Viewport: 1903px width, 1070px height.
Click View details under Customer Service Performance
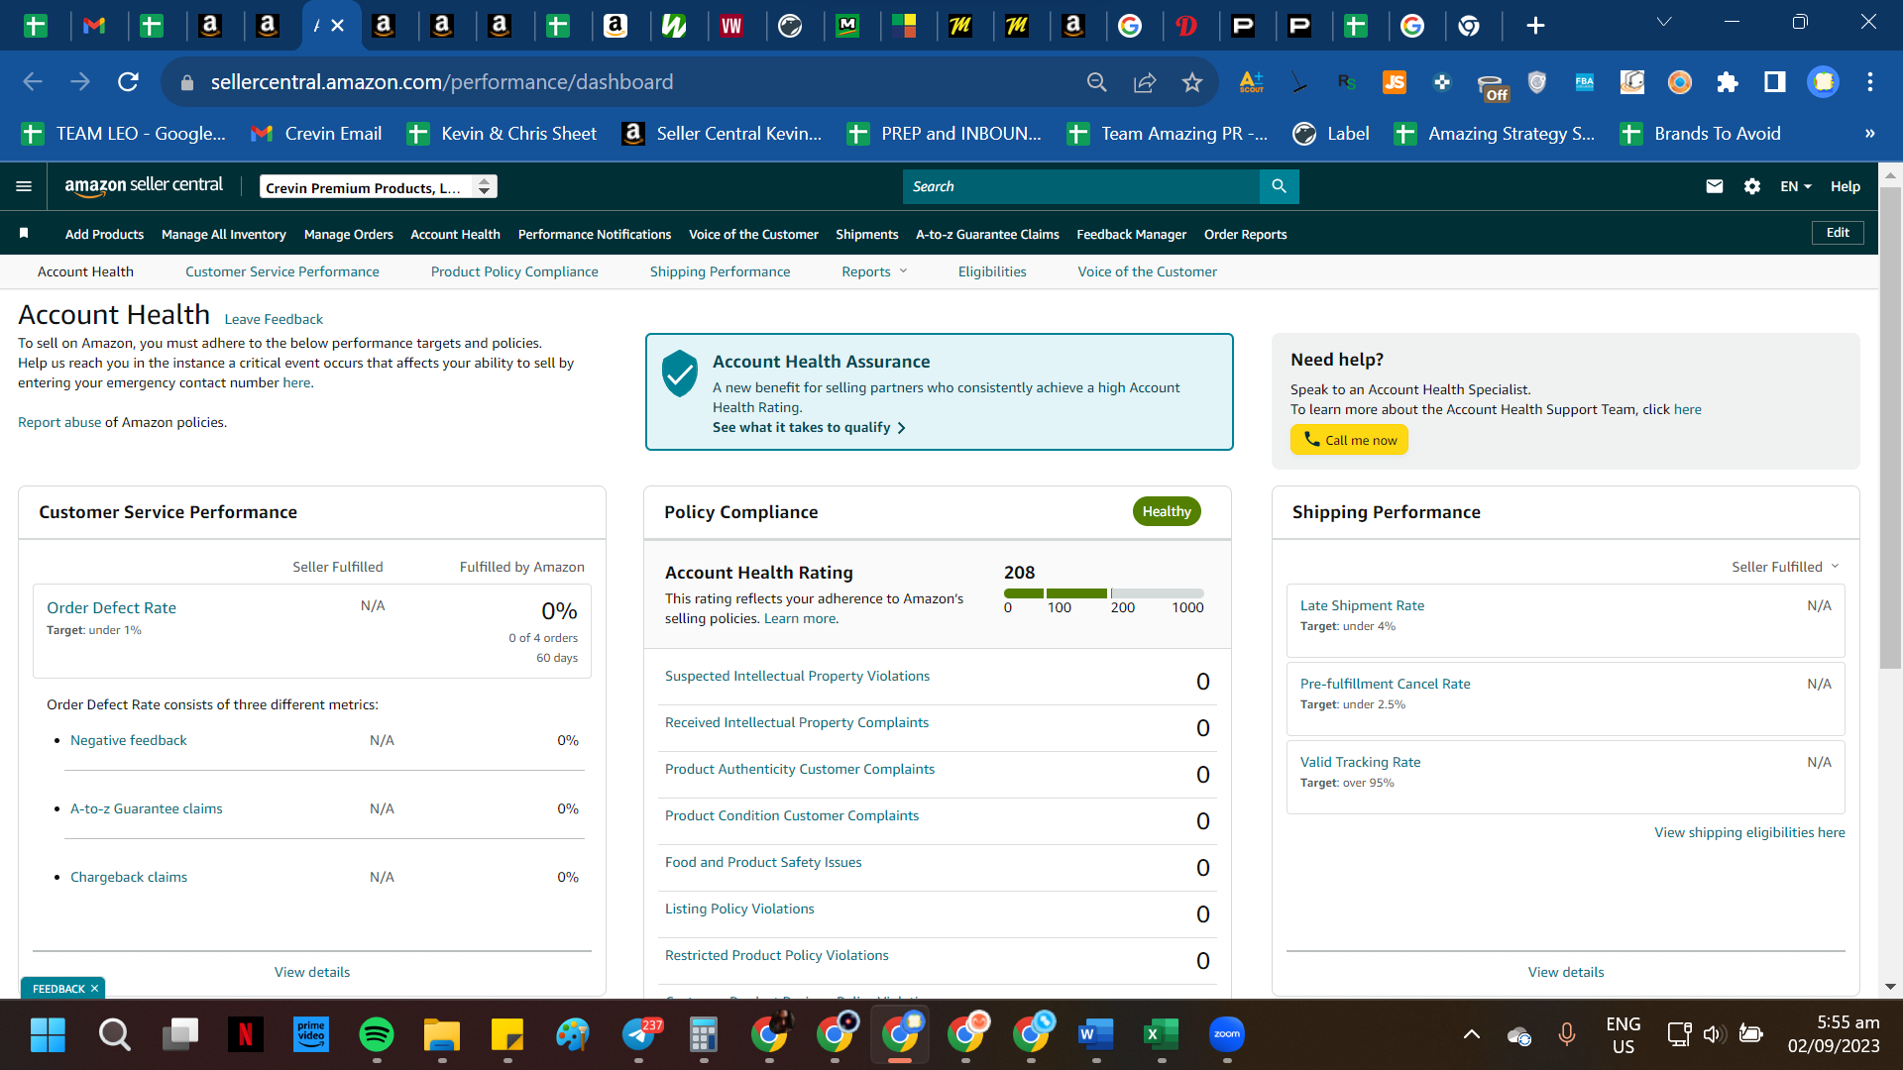tap(312, 972)
